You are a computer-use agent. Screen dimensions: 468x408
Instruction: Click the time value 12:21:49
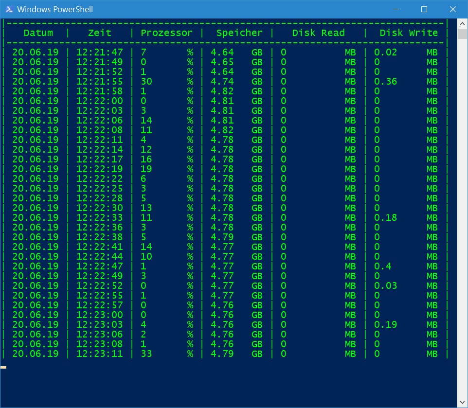click(x=99, y=62)
